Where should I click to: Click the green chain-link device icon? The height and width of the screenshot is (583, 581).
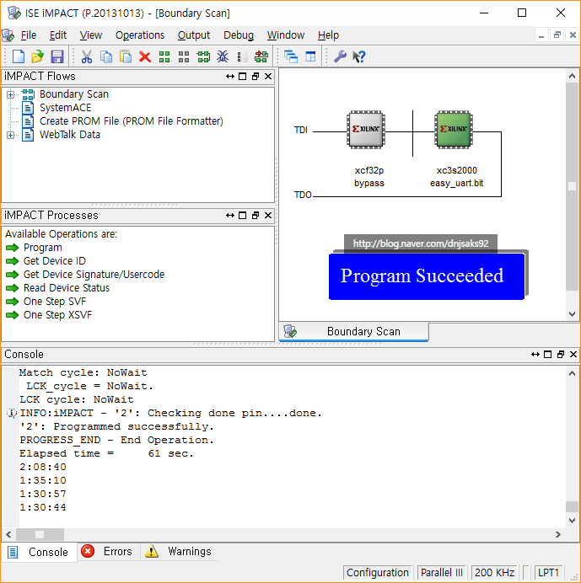point(203,57)
